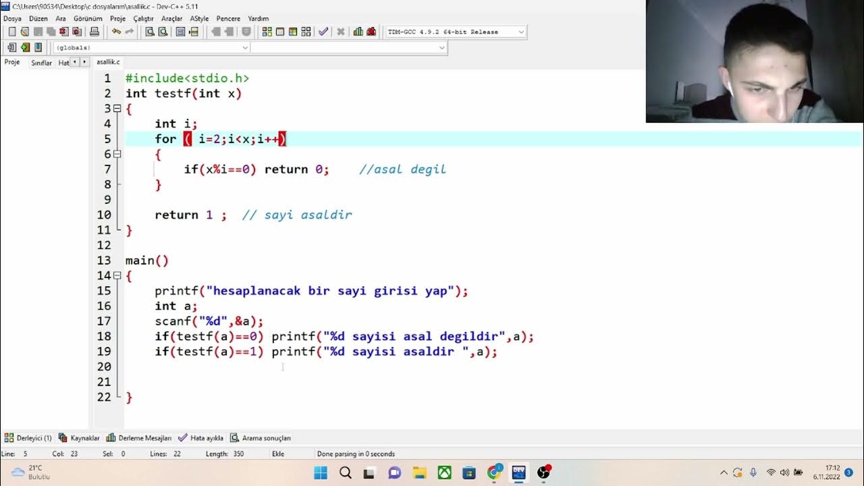
Task: Open the AStyle menu
Action: point(199,18)
